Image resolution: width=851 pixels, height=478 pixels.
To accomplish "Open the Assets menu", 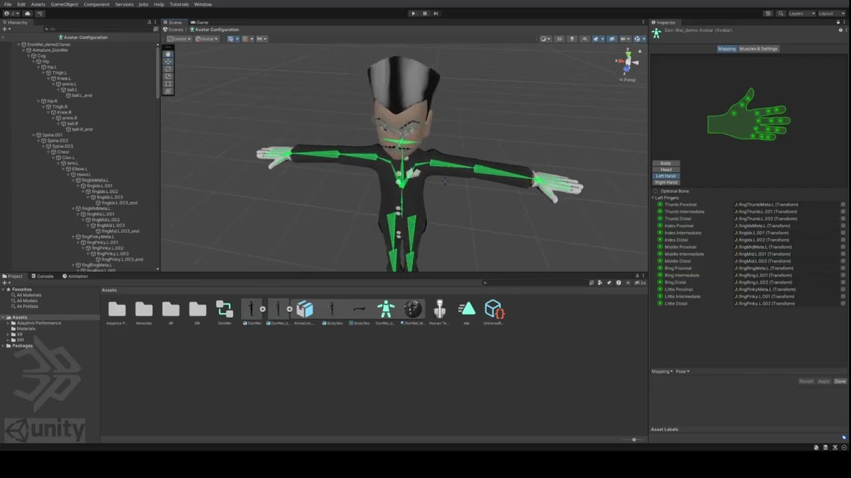I will coord(38,4).
